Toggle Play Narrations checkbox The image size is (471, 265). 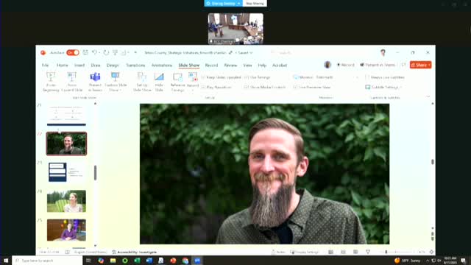click(216, 87)
